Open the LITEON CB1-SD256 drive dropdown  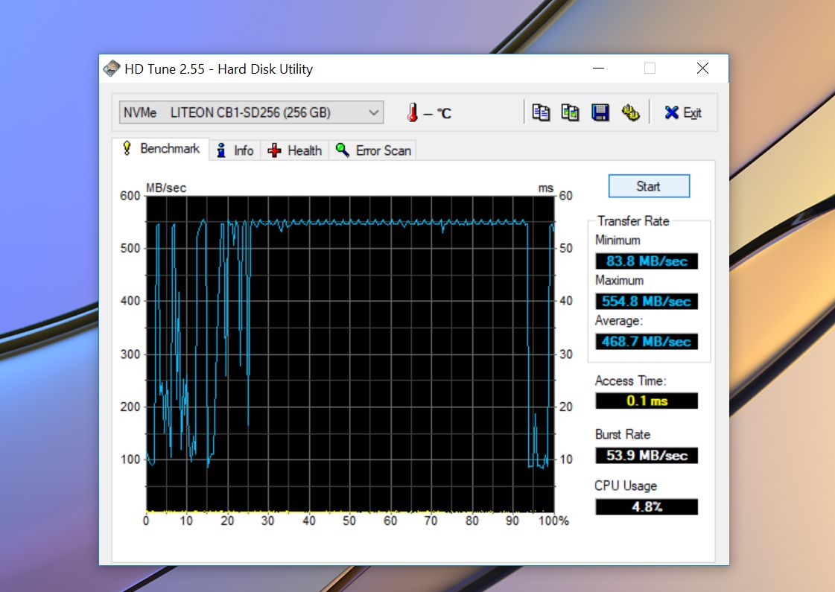[251, 112]
